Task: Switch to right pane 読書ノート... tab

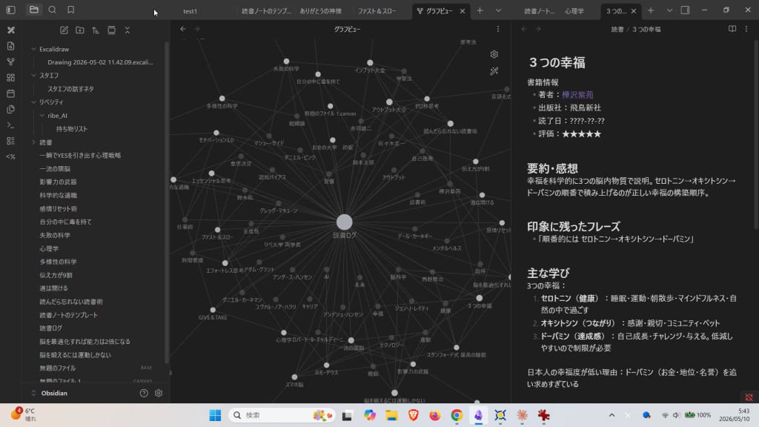Action: [540, 11]
